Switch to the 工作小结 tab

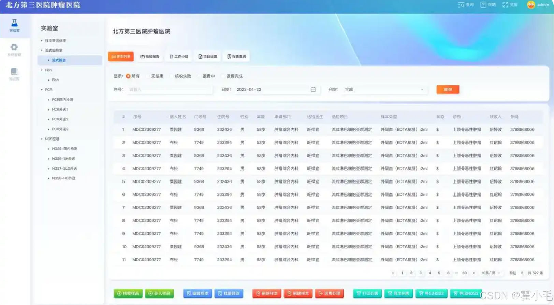coord(179,56)
